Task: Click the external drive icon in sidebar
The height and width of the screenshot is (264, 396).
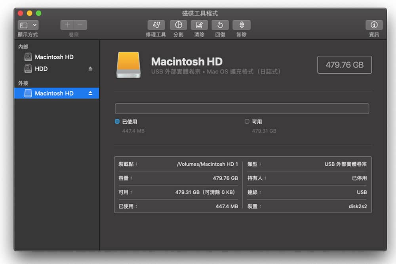Action: (x=28, y=93)
